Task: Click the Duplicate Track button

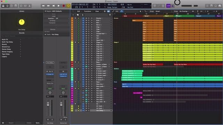Action: click(x=78, y=15)
